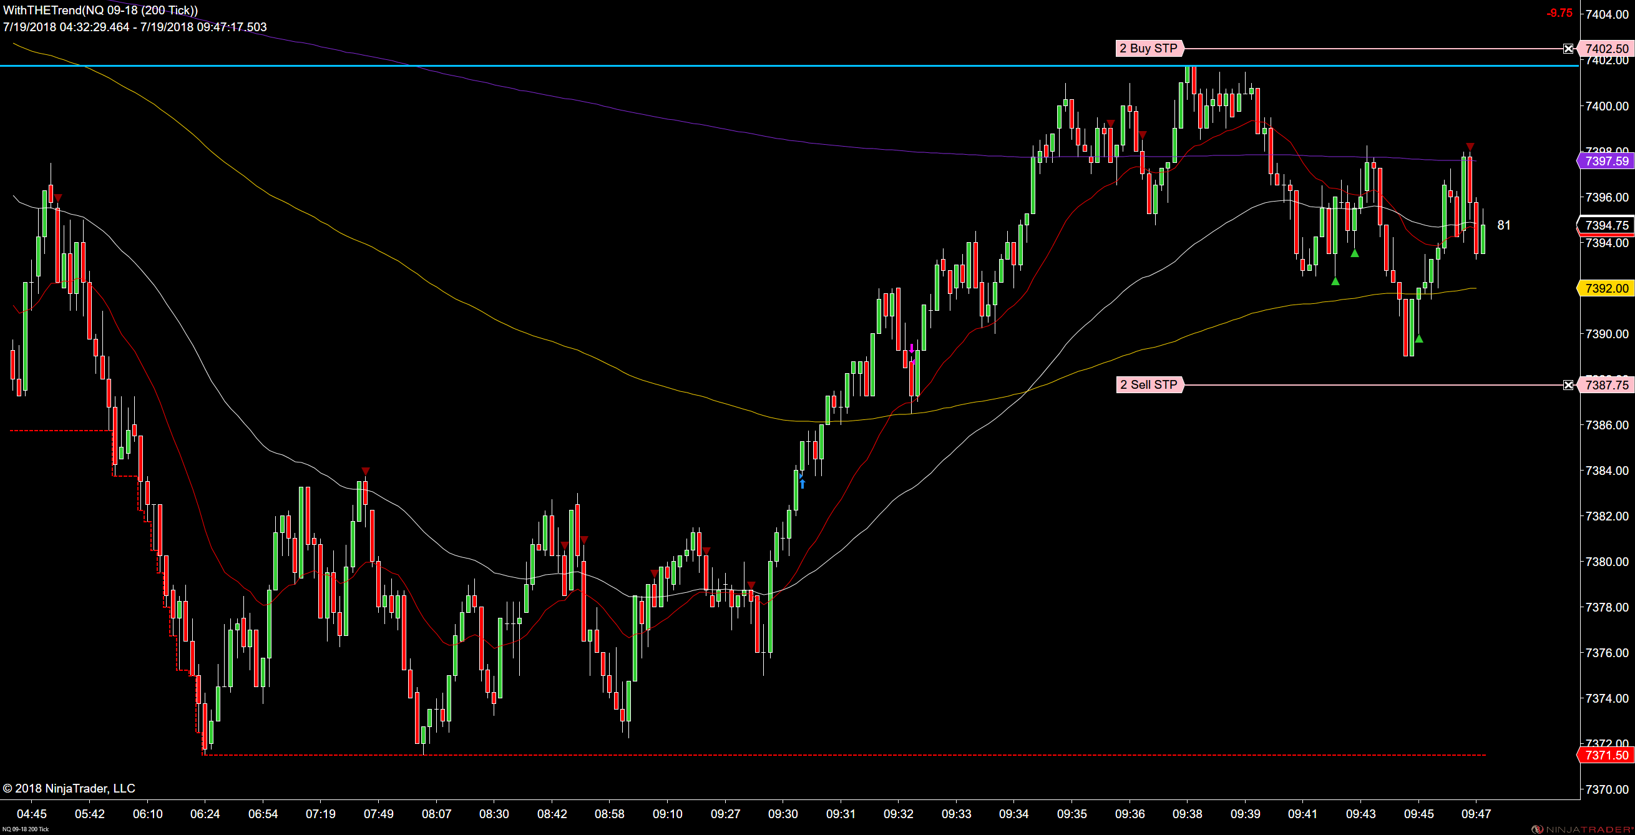Click the 2018 NinjaTrader, LLC copyright text
Screen dimensions: 1635x835
[69, 788]
